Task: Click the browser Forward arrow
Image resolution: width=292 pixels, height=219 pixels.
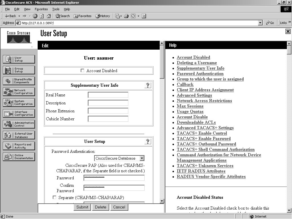Action: pyautogui.click(x=25, y=16)
